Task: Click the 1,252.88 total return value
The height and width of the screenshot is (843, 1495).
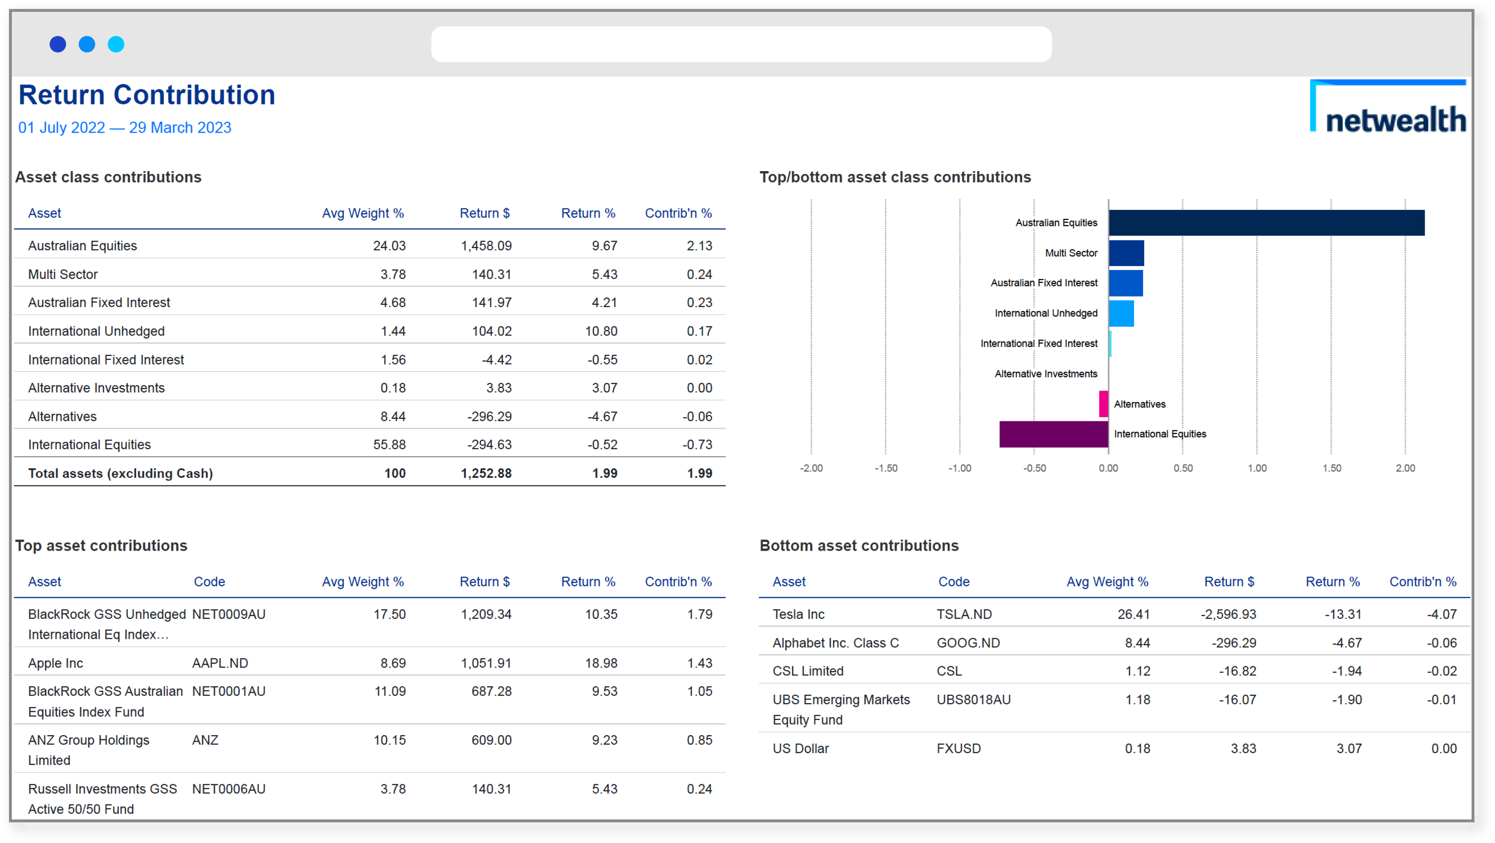Action: click(487, 473)
